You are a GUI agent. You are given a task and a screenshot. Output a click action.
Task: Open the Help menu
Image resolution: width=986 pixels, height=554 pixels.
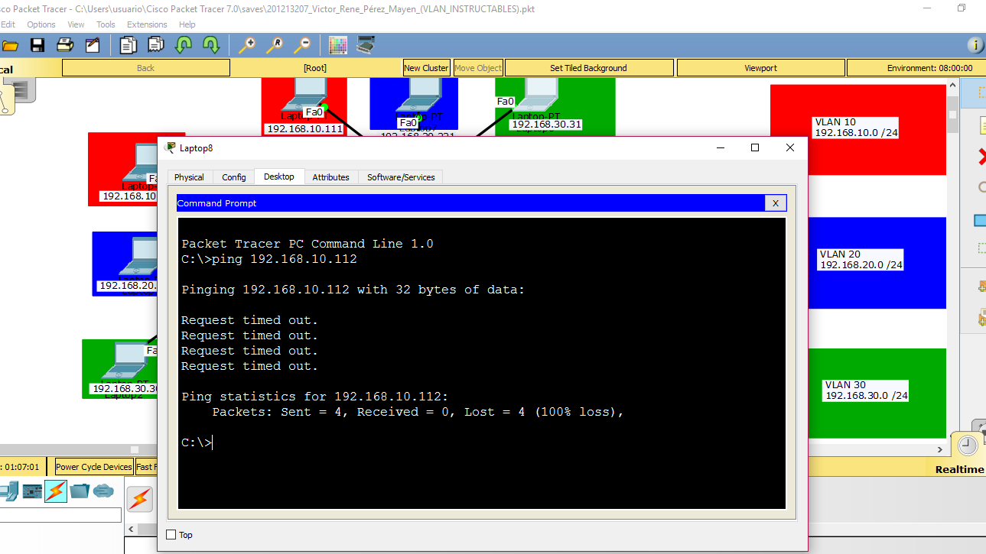point(187,24)
